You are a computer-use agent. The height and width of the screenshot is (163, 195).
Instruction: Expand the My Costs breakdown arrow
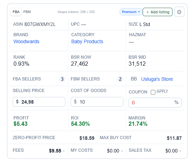[122, 151]
